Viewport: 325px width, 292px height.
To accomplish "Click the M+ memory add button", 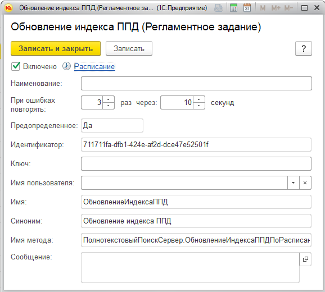I will point(276,8).
